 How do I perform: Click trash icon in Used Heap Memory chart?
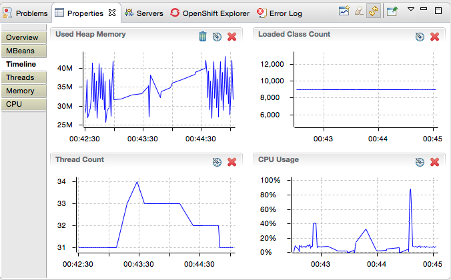203,36
